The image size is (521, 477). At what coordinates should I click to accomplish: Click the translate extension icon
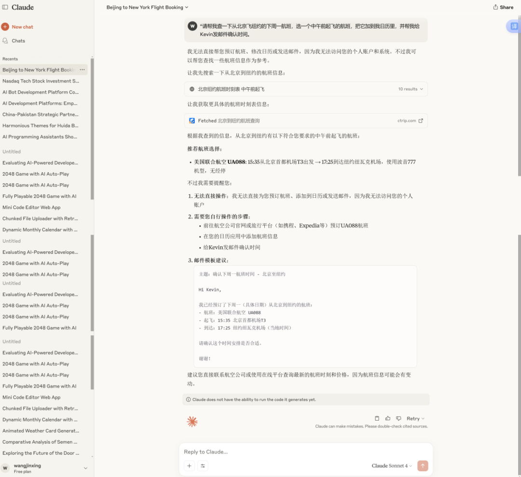(514, 26)
